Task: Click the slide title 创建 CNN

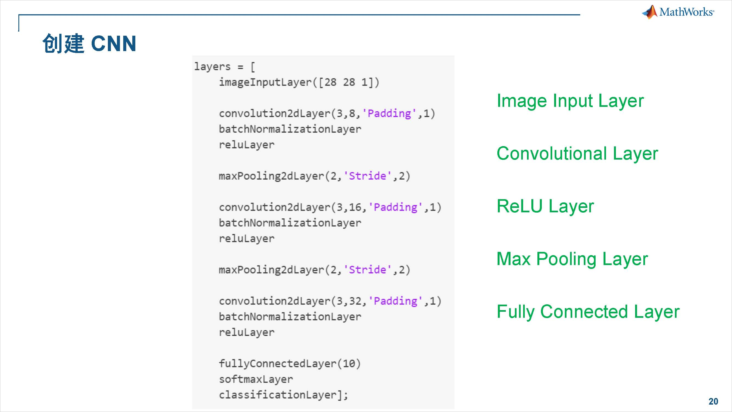Action: 89,43
